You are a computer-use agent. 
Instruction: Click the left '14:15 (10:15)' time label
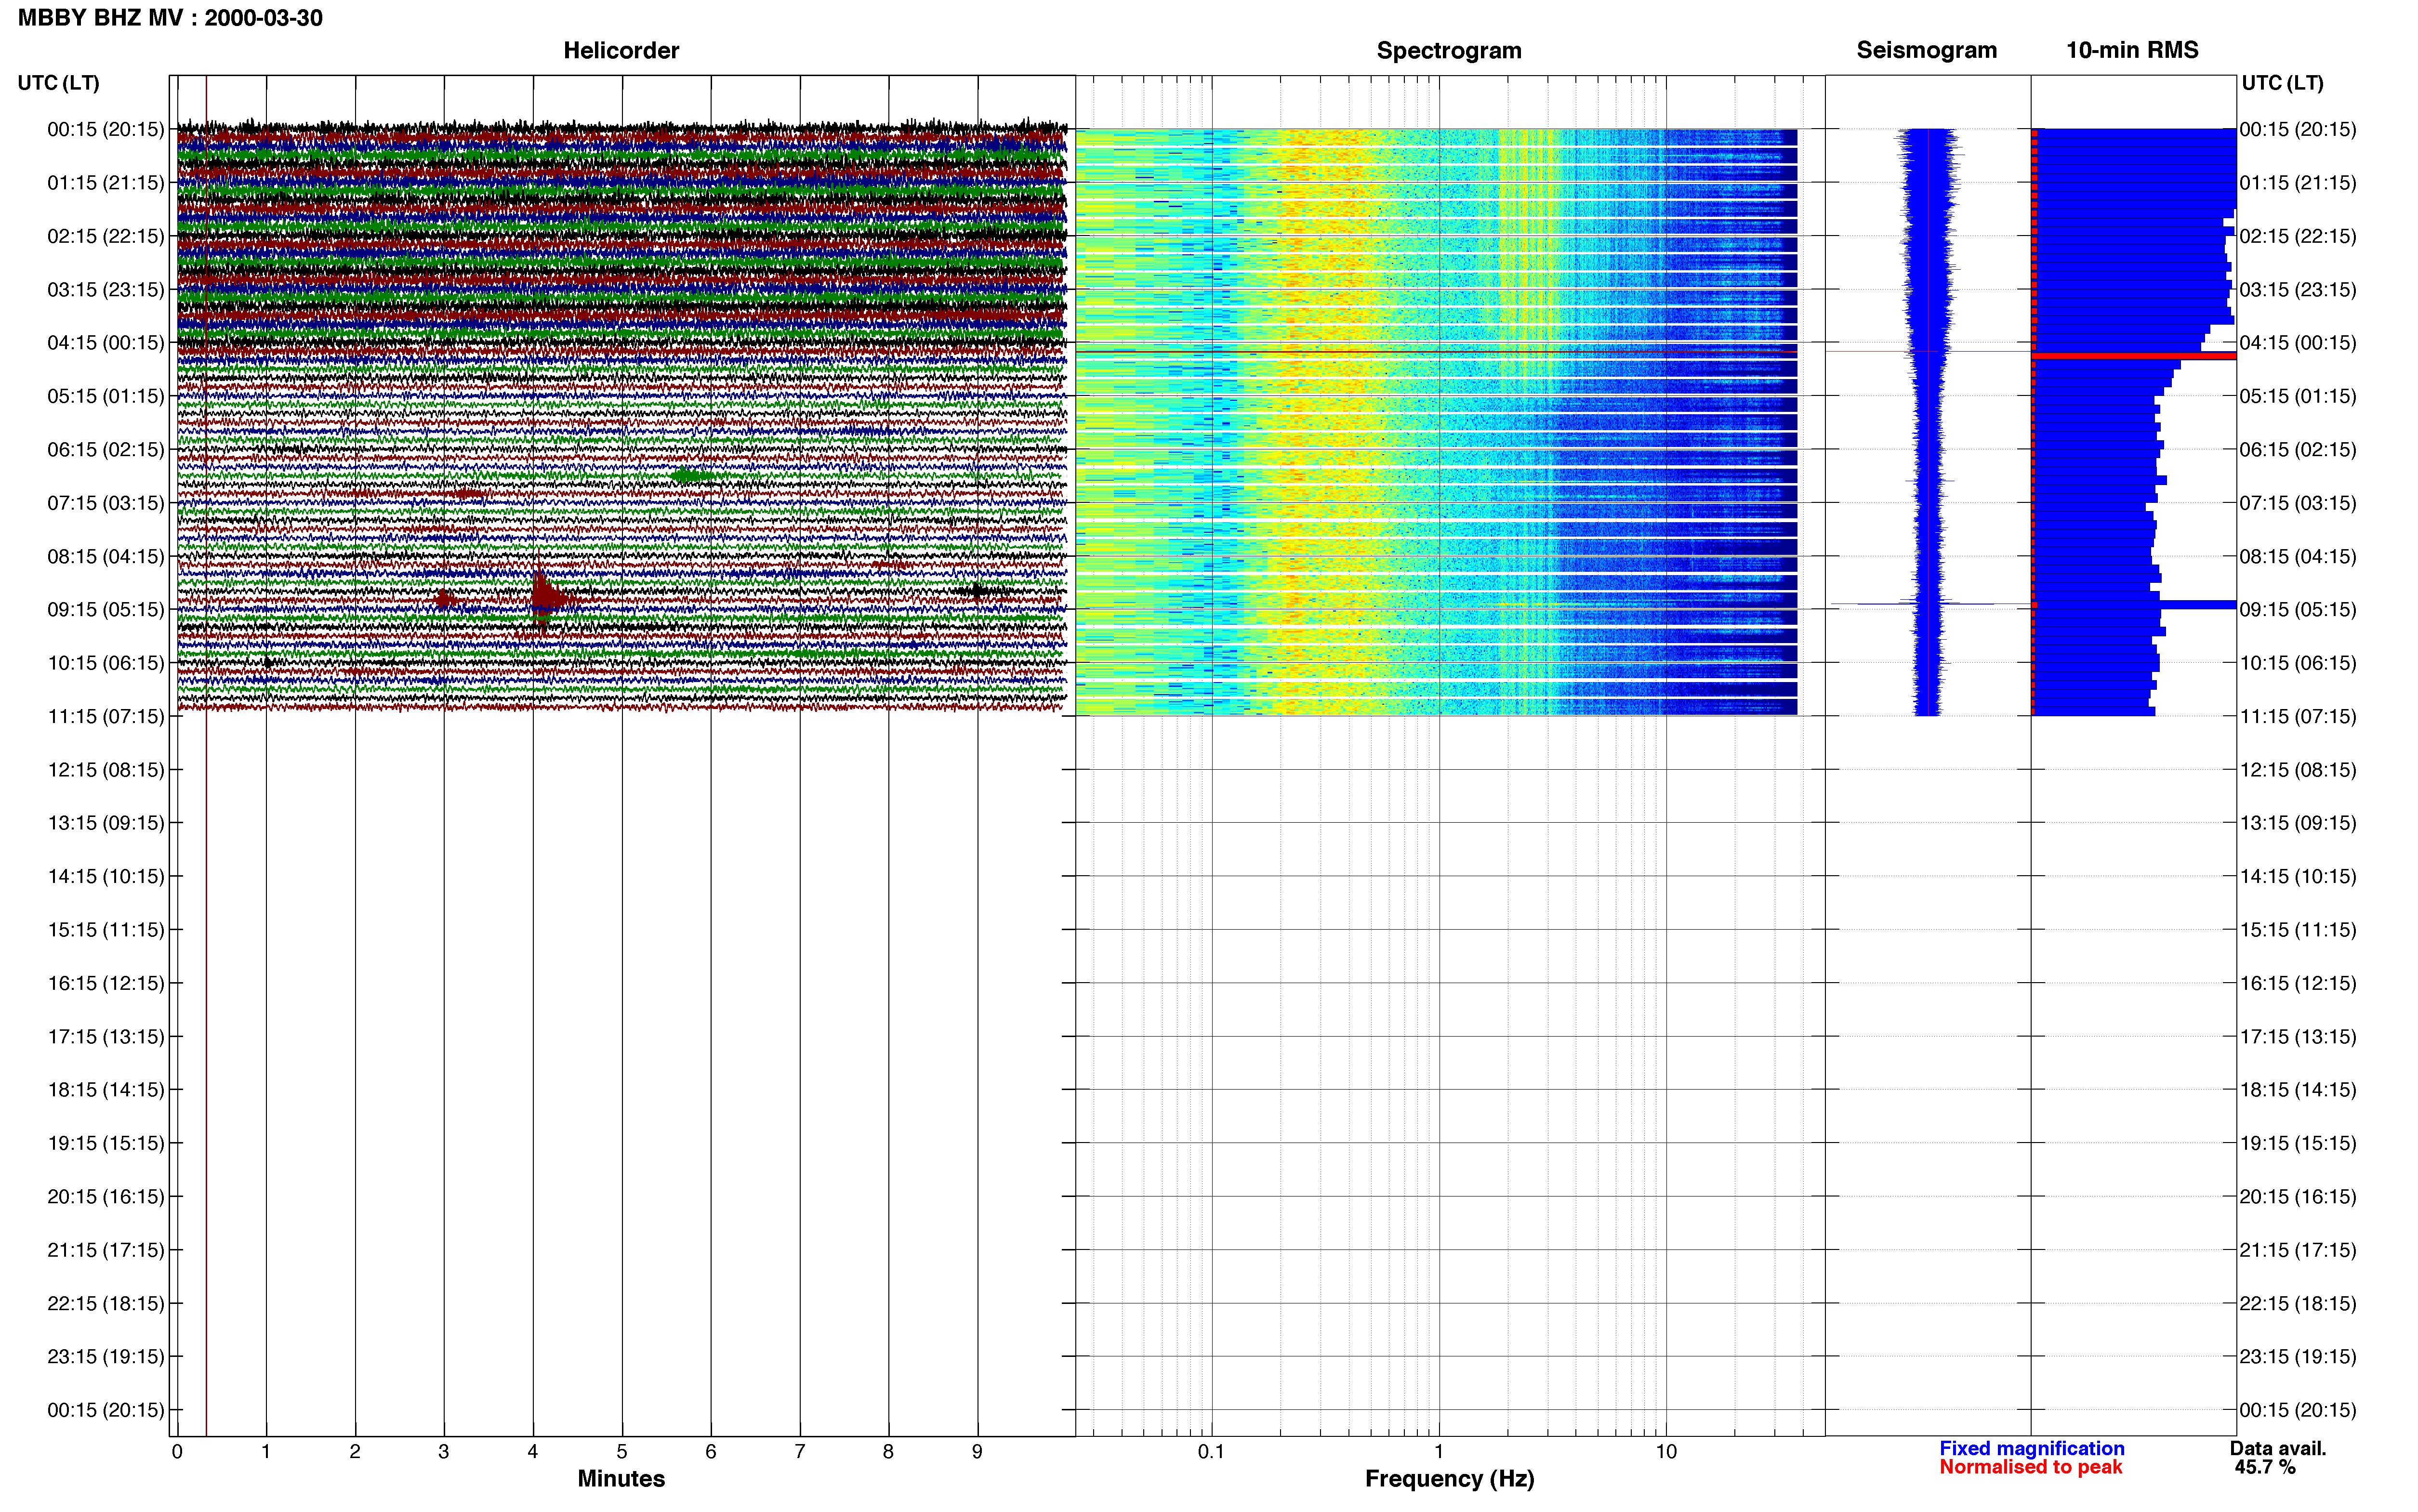106,876
